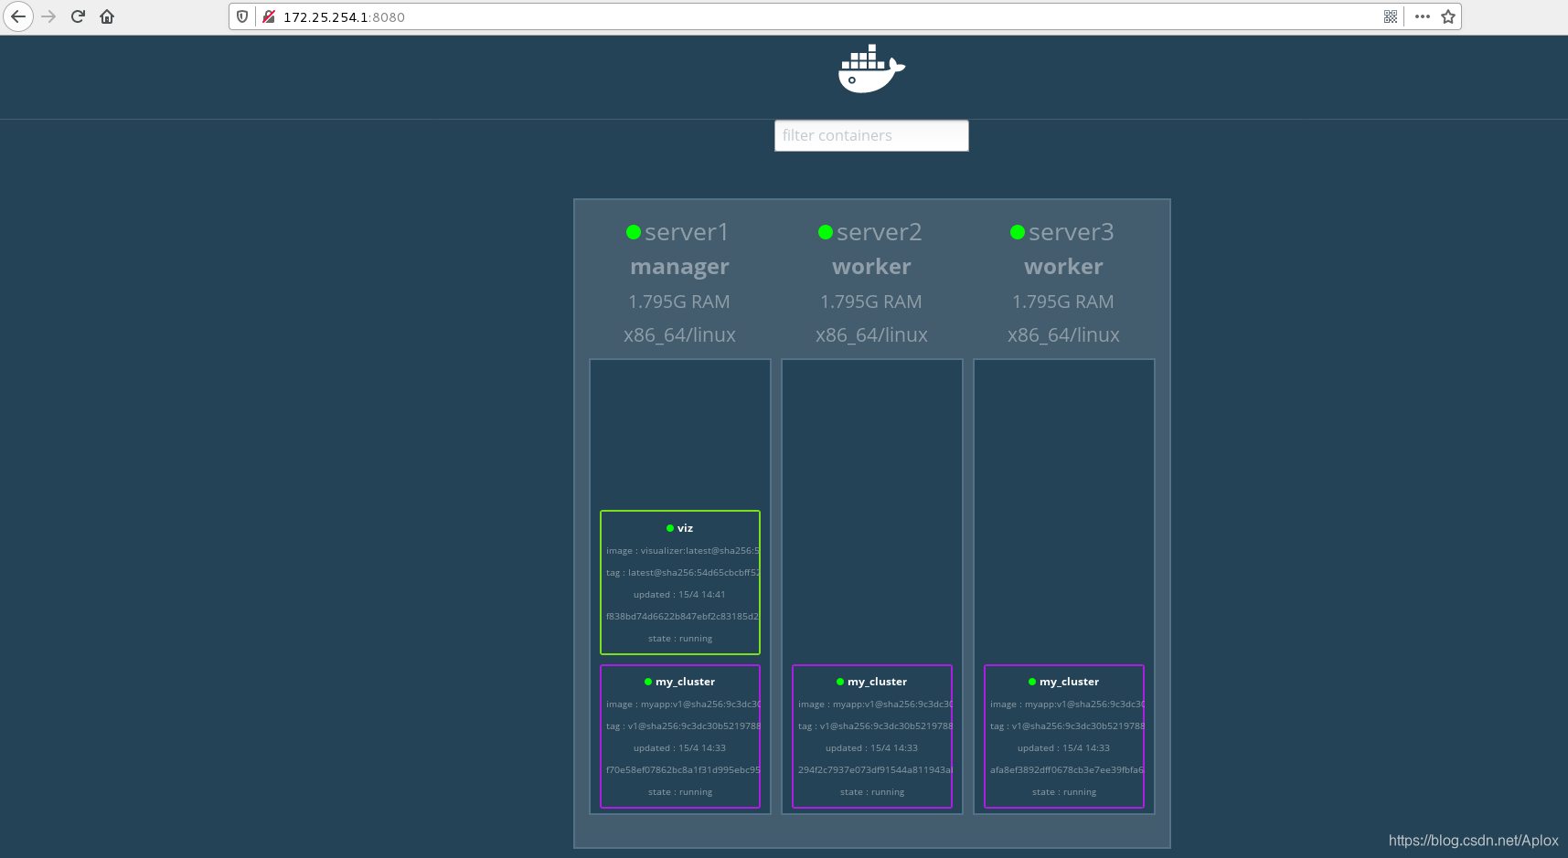
Task: Show insecure connection info lock icon
Action: point(269,16)
